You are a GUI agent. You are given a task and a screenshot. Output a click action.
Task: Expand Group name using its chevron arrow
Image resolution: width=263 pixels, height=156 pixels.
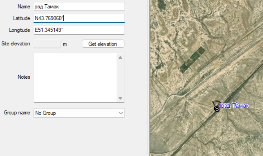[x=120, y=113]
